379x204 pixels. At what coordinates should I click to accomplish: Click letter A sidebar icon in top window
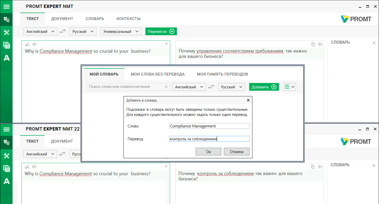click(x=6, y=58)
